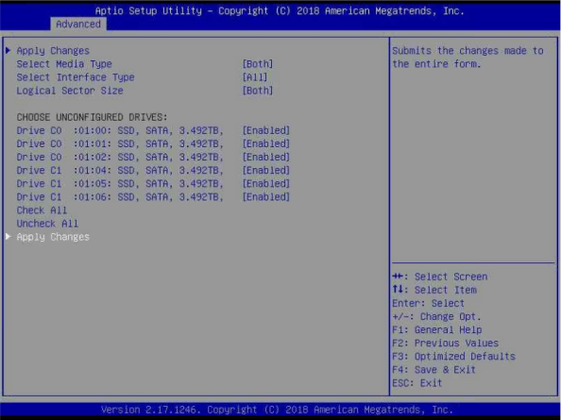The image size is (561, 420).
Task: Click the F3: Optimized Defaults hint
Action: pyautogui.click(x=453, y=357)
